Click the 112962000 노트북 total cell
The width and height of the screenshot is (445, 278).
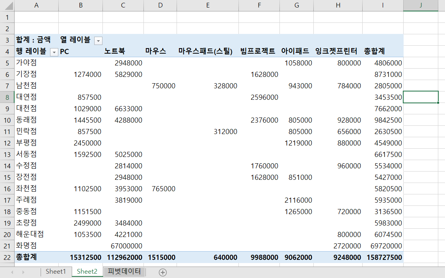123,257
